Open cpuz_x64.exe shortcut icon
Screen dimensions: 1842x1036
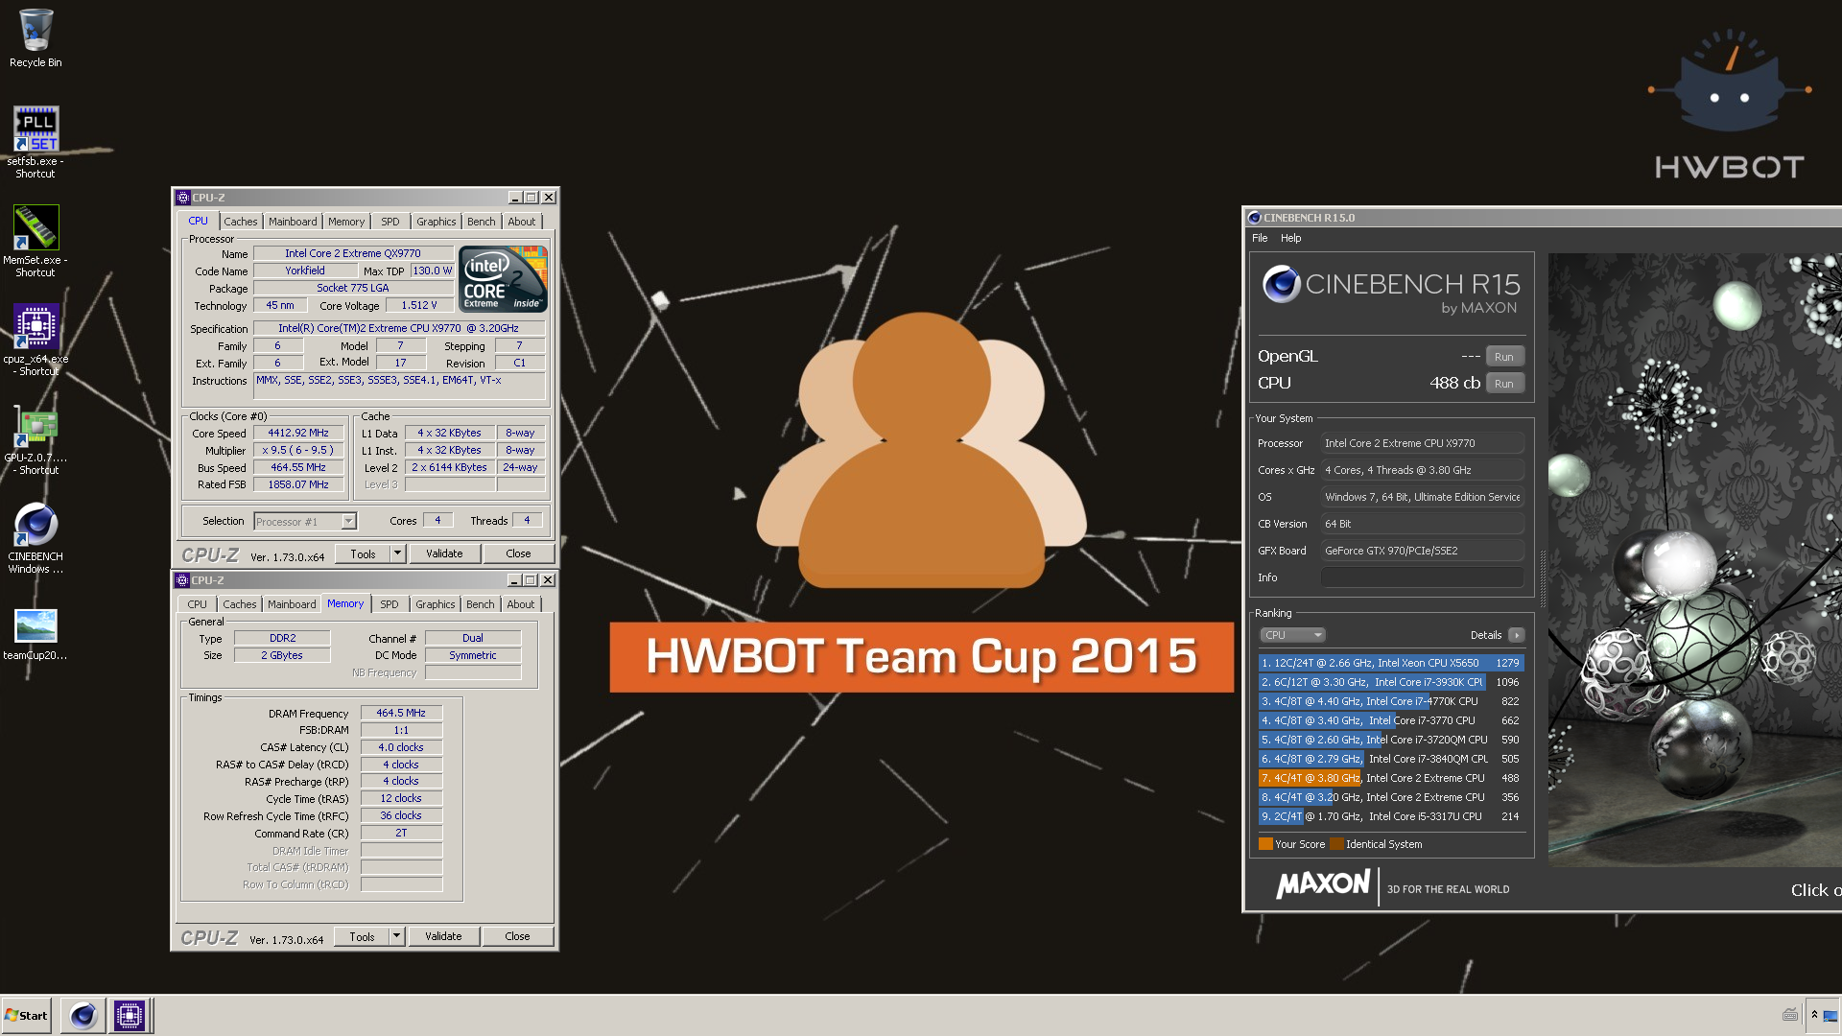coord(35,327)
